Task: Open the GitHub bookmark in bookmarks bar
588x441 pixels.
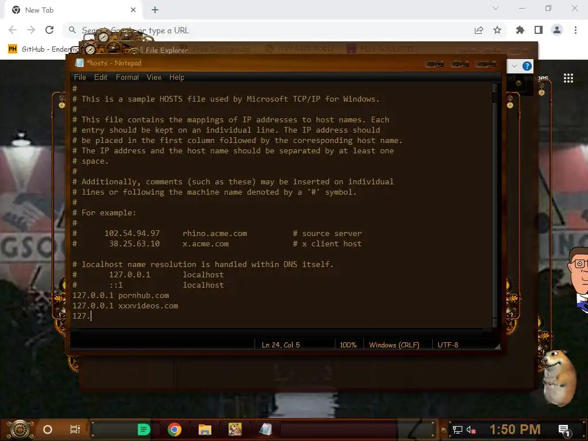Action: [43, 49]
